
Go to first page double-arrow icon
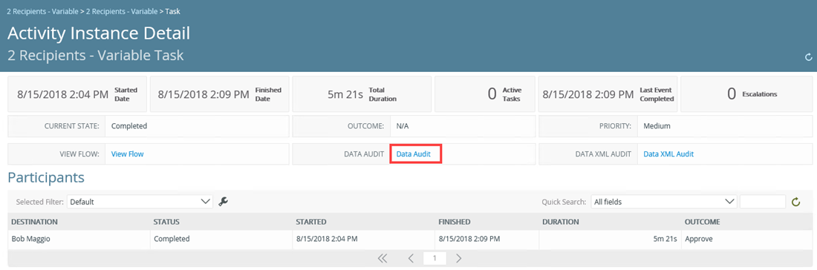(383, 258)
